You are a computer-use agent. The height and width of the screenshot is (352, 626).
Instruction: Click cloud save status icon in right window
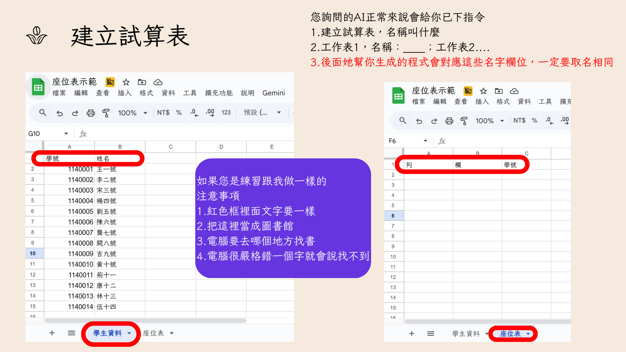pyautogui.click(x=514, y=91)
